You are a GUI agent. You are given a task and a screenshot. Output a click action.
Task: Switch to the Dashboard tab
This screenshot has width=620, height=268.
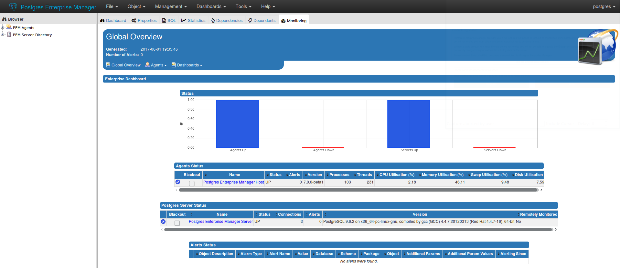tap(113, 21)
